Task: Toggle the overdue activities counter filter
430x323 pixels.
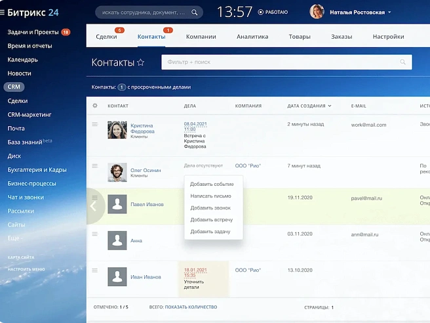Action: tap(121, 87)
